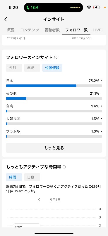Tap the Wi-Fi status icon

(x=89, y=7)
